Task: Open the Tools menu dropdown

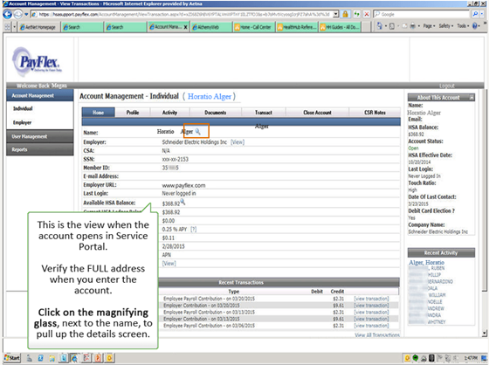Action: click(x=463, y=26)
